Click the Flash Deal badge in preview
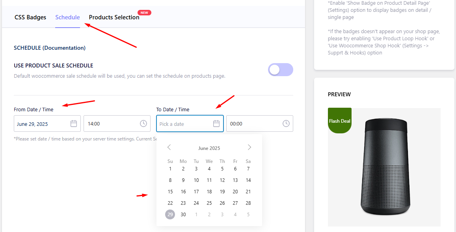This screenshot has width=456, height=232. point(340,120)
